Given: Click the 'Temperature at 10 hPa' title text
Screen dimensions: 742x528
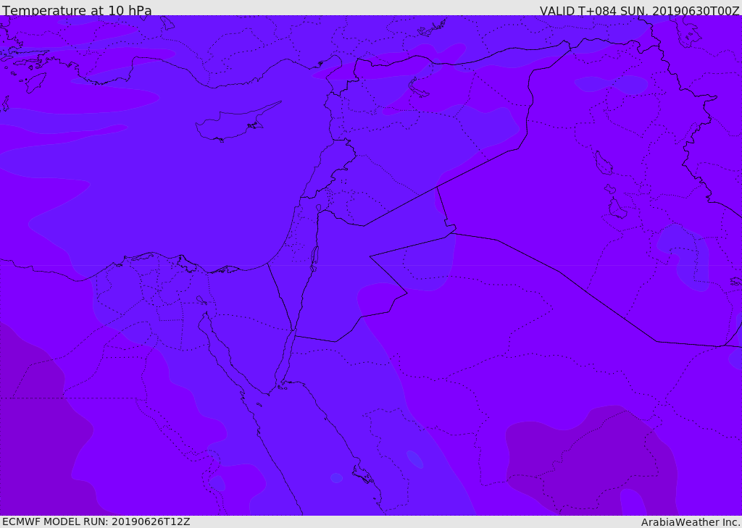Looking at the screenshot, I should (x=77, y=10).
